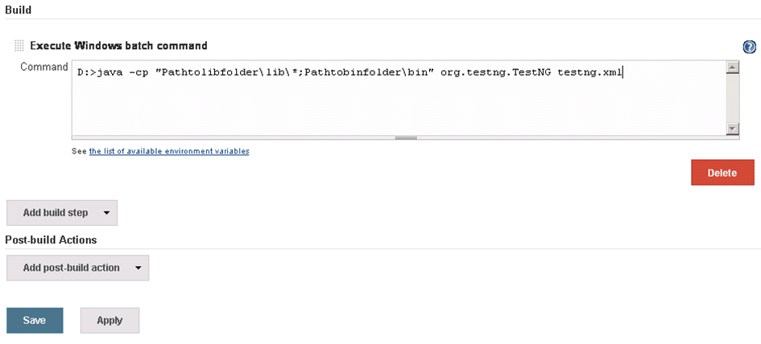
Task: Open the list of available environment variables link
Action: tap(168, 151)
